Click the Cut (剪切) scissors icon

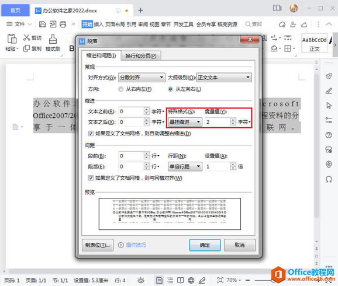(x=26, y=37)
